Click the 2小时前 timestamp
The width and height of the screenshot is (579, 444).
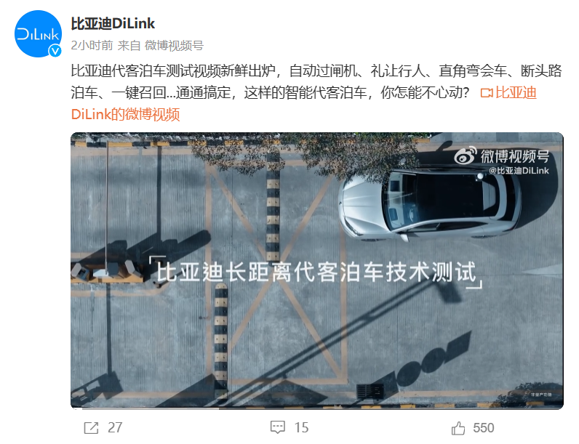point(92,45)
